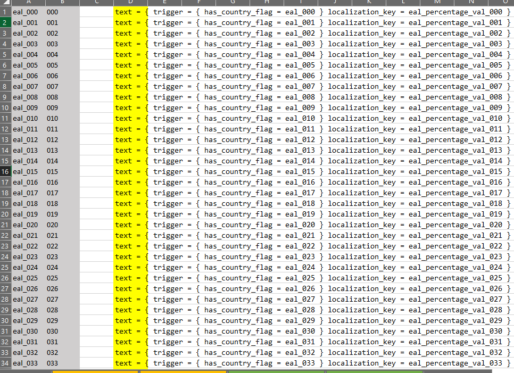Viewport: 514px width, 373px height.
Task: Click cell containing eal_007 in column A
Action: (28, 87)
